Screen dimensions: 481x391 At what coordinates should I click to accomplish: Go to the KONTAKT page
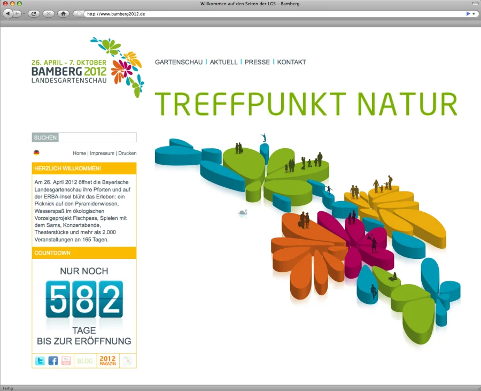(x=291, y=62)
